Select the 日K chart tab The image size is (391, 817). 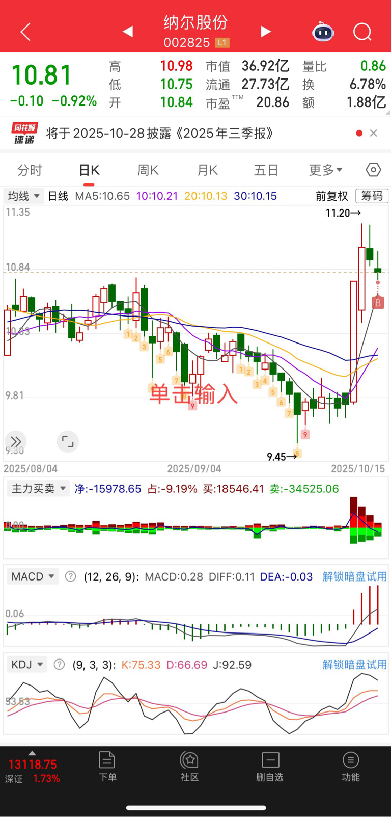pyautogui.click(x=89, y=170)
